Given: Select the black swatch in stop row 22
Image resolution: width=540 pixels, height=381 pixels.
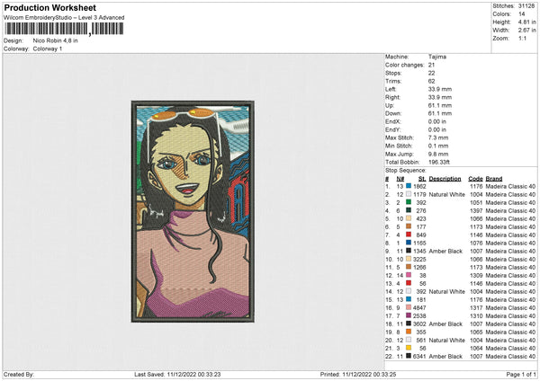Looking at the screenshot, I should point(409,356).
